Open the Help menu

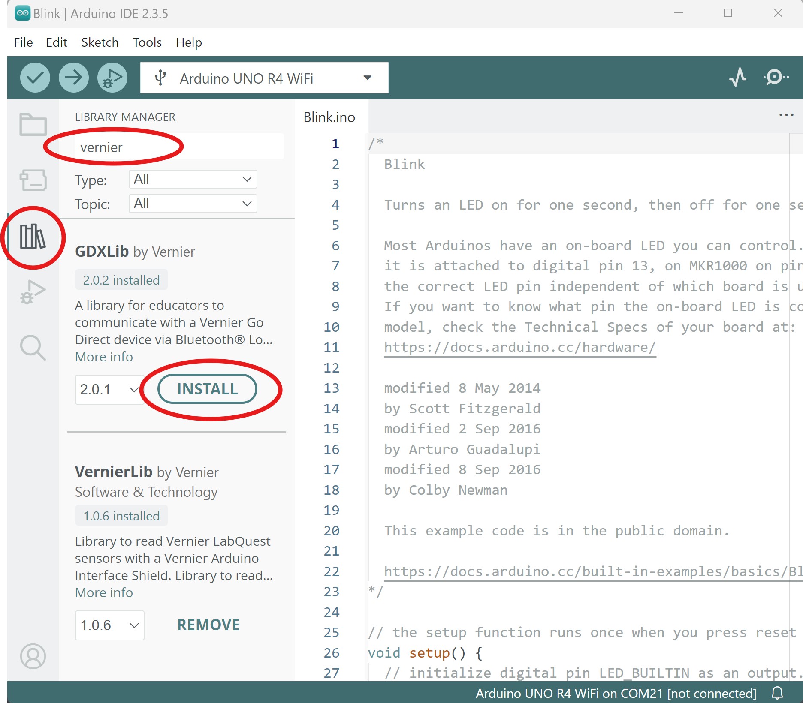click(x=189, y=42)
